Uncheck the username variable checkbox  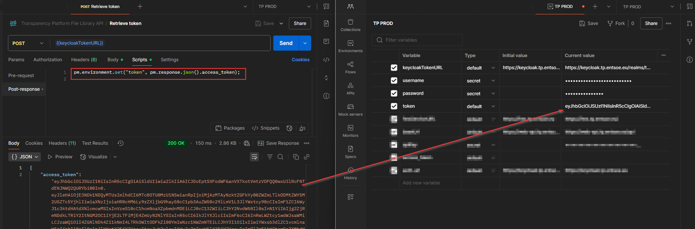(394, 80)
